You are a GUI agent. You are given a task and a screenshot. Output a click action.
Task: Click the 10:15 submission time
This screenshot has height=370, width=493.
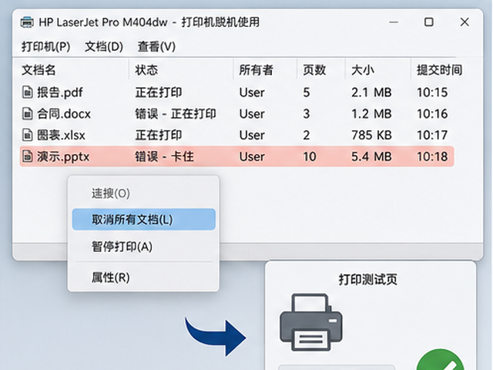pyautogui.click(x=432, y=92)
